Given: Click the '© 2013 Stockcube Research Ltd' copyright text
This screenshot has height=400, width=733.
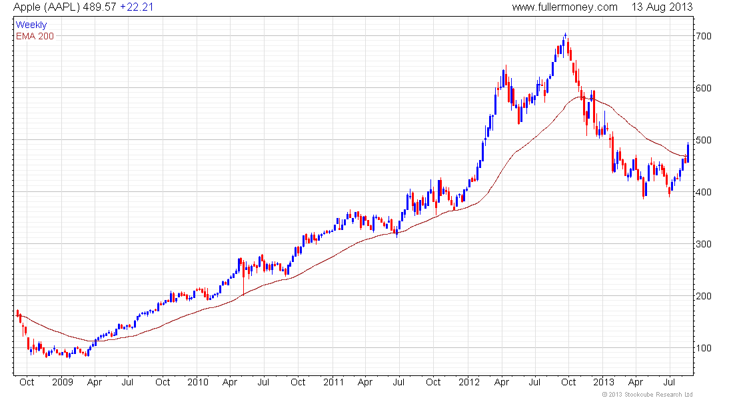Looking at the screenshot, I should pyautogui.click(x=647, y=395).
